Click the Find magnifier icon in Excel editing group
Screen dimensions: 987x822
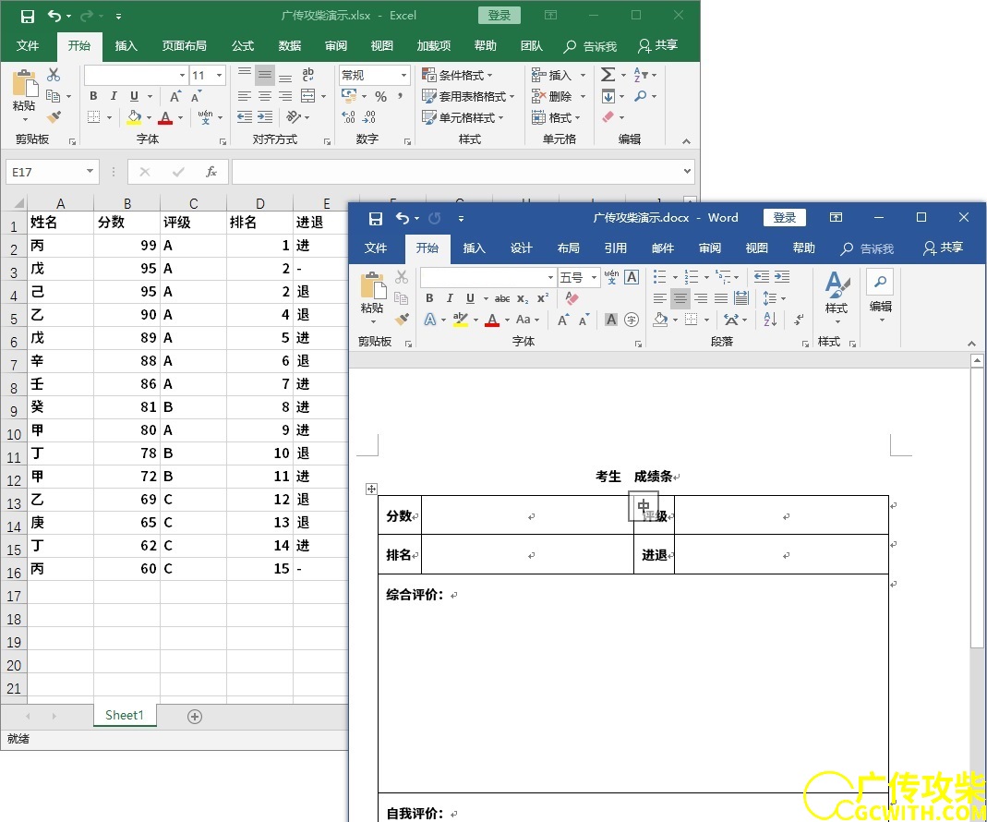pos(641,96)
